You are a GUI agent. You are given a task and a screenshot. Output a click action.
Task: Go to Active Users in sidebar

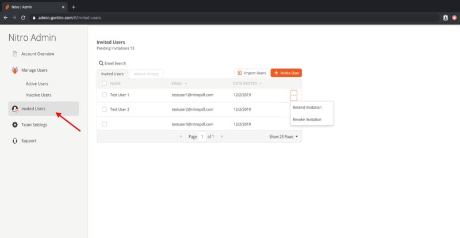point(37,83)
